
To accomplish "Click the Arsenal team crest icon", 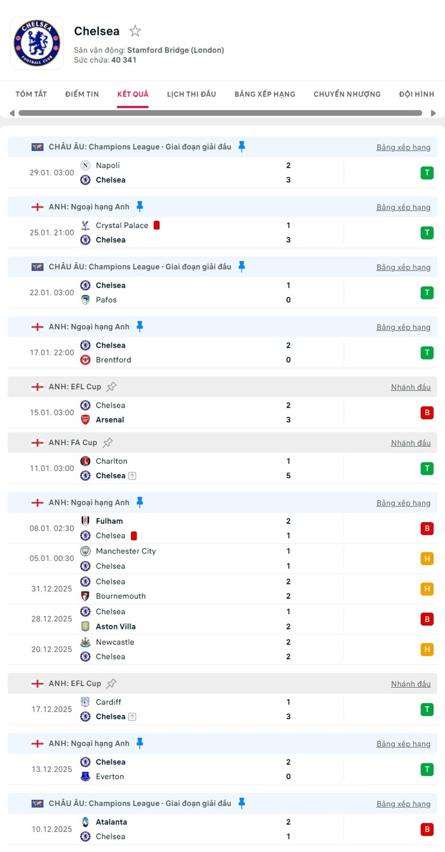I will pyautogui.click(x=85, y=420).
